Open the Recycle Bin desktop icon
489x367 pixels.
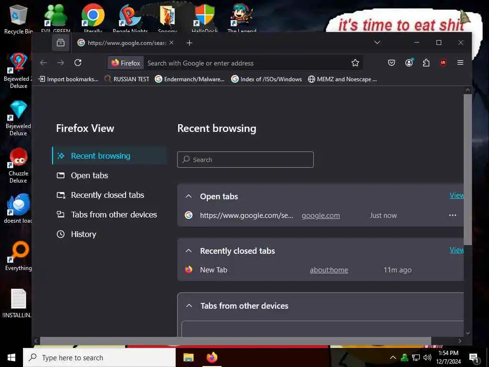tap(18, 19)
